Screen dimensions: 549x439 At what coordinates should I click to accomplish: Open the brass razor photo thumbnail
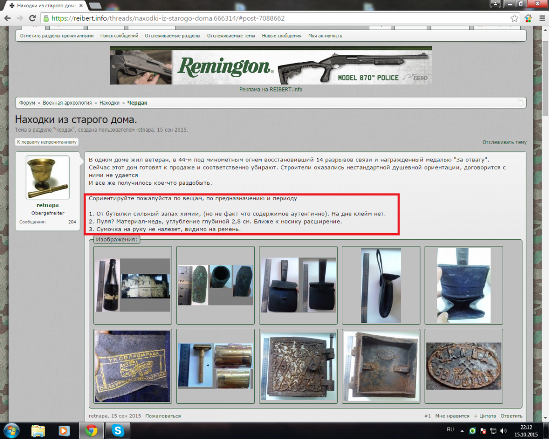coord(215,366)
